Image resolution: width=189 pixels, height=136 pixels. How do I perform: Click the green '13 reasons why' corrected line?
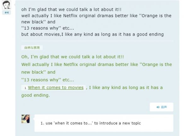[x=48, y=80]
